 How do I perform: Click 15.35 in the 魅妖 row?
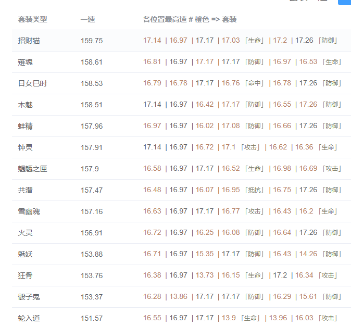coord(205,254)
